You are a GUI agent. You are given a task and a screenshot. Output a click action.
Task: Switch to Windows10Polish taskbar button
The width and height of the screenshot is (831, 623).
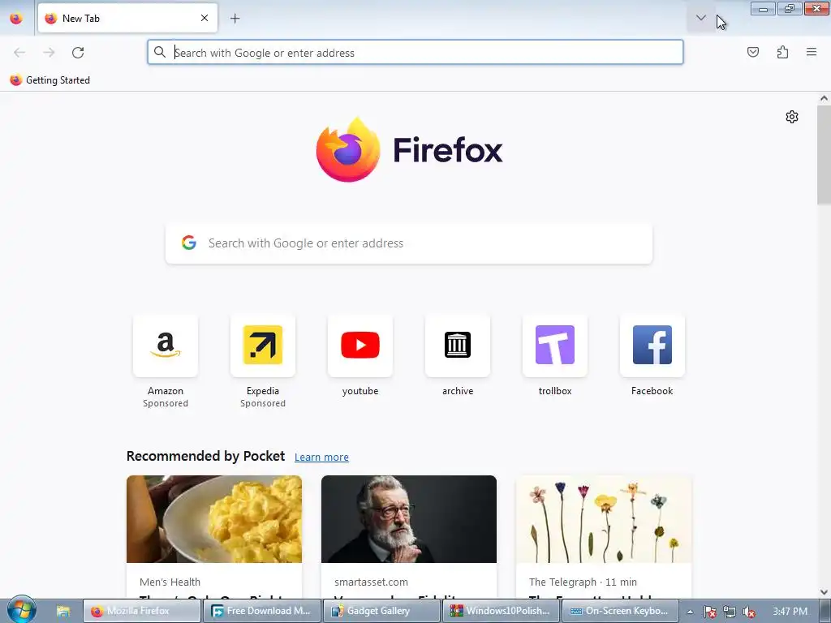[502, 611]
